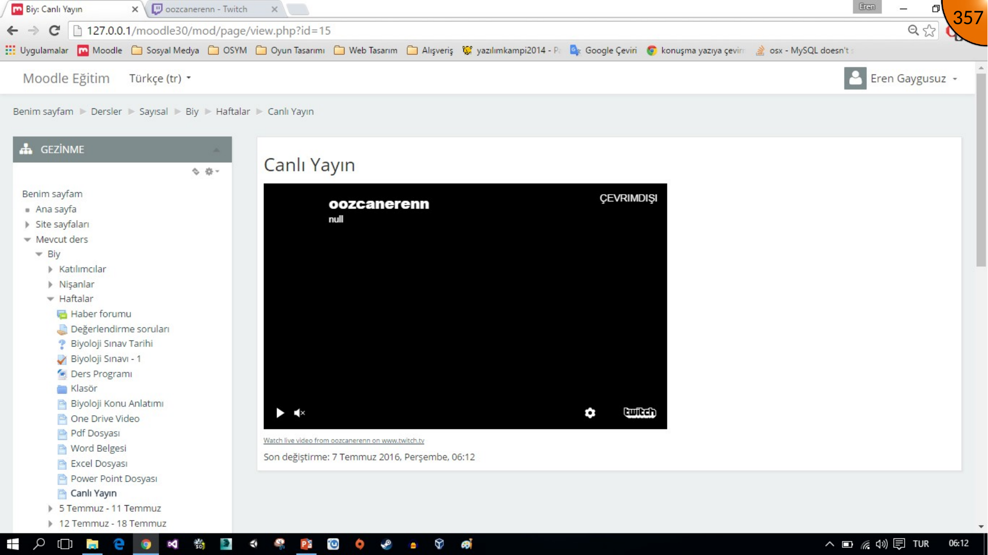Open the Türkçe (tr) language dropdown

[160, 78]
